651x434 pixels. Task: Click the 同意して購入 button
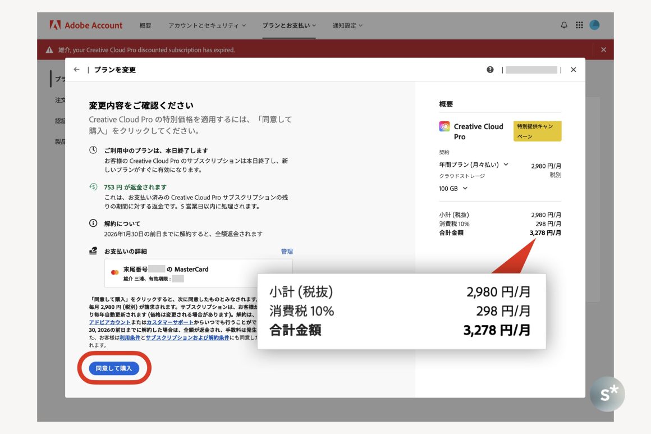(114, 368)
